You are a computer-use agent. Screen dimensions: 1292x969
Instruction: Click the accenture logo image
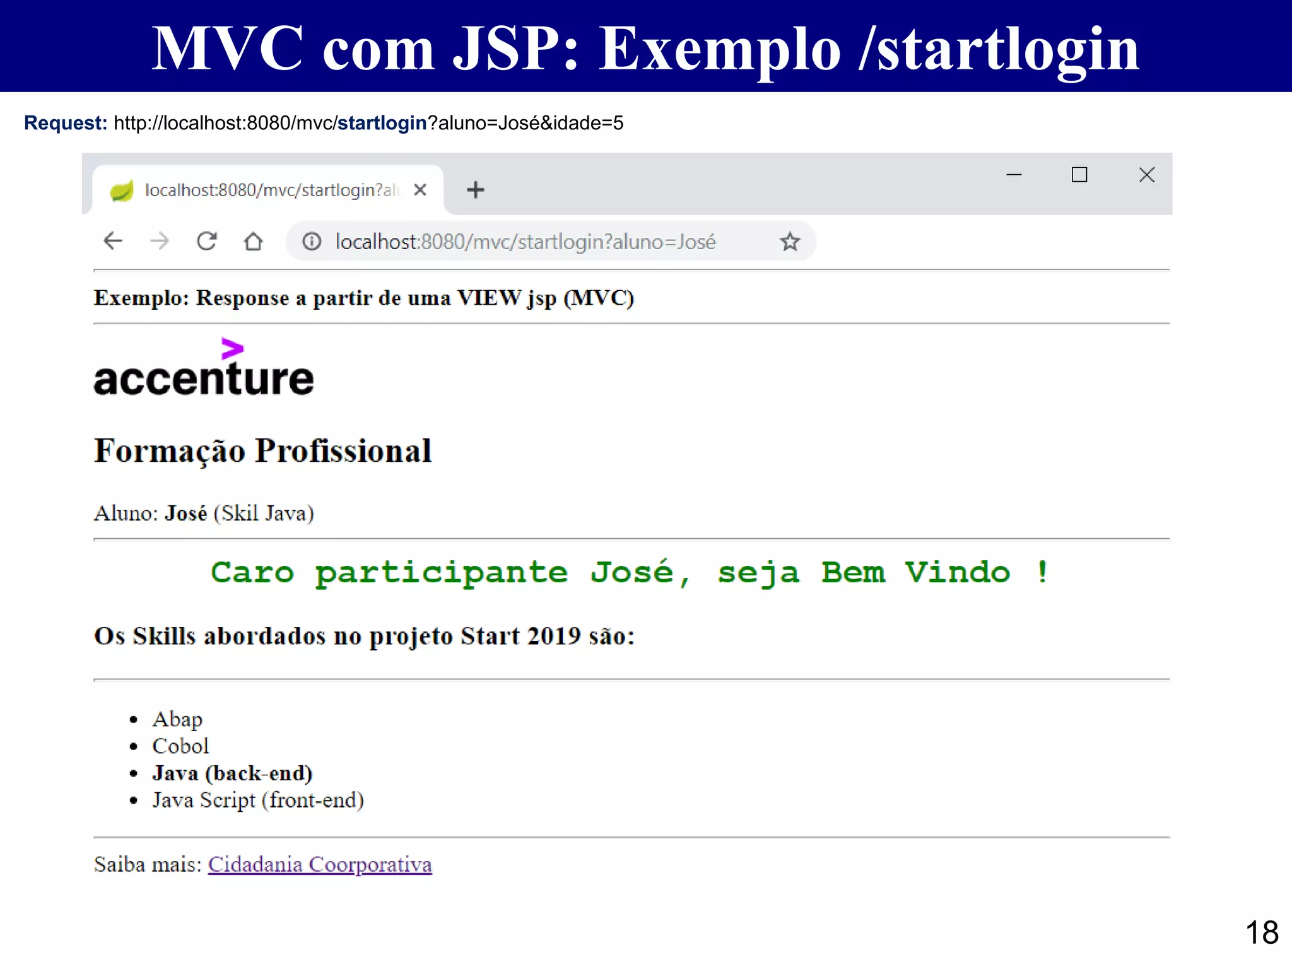[x=204, y=368]
